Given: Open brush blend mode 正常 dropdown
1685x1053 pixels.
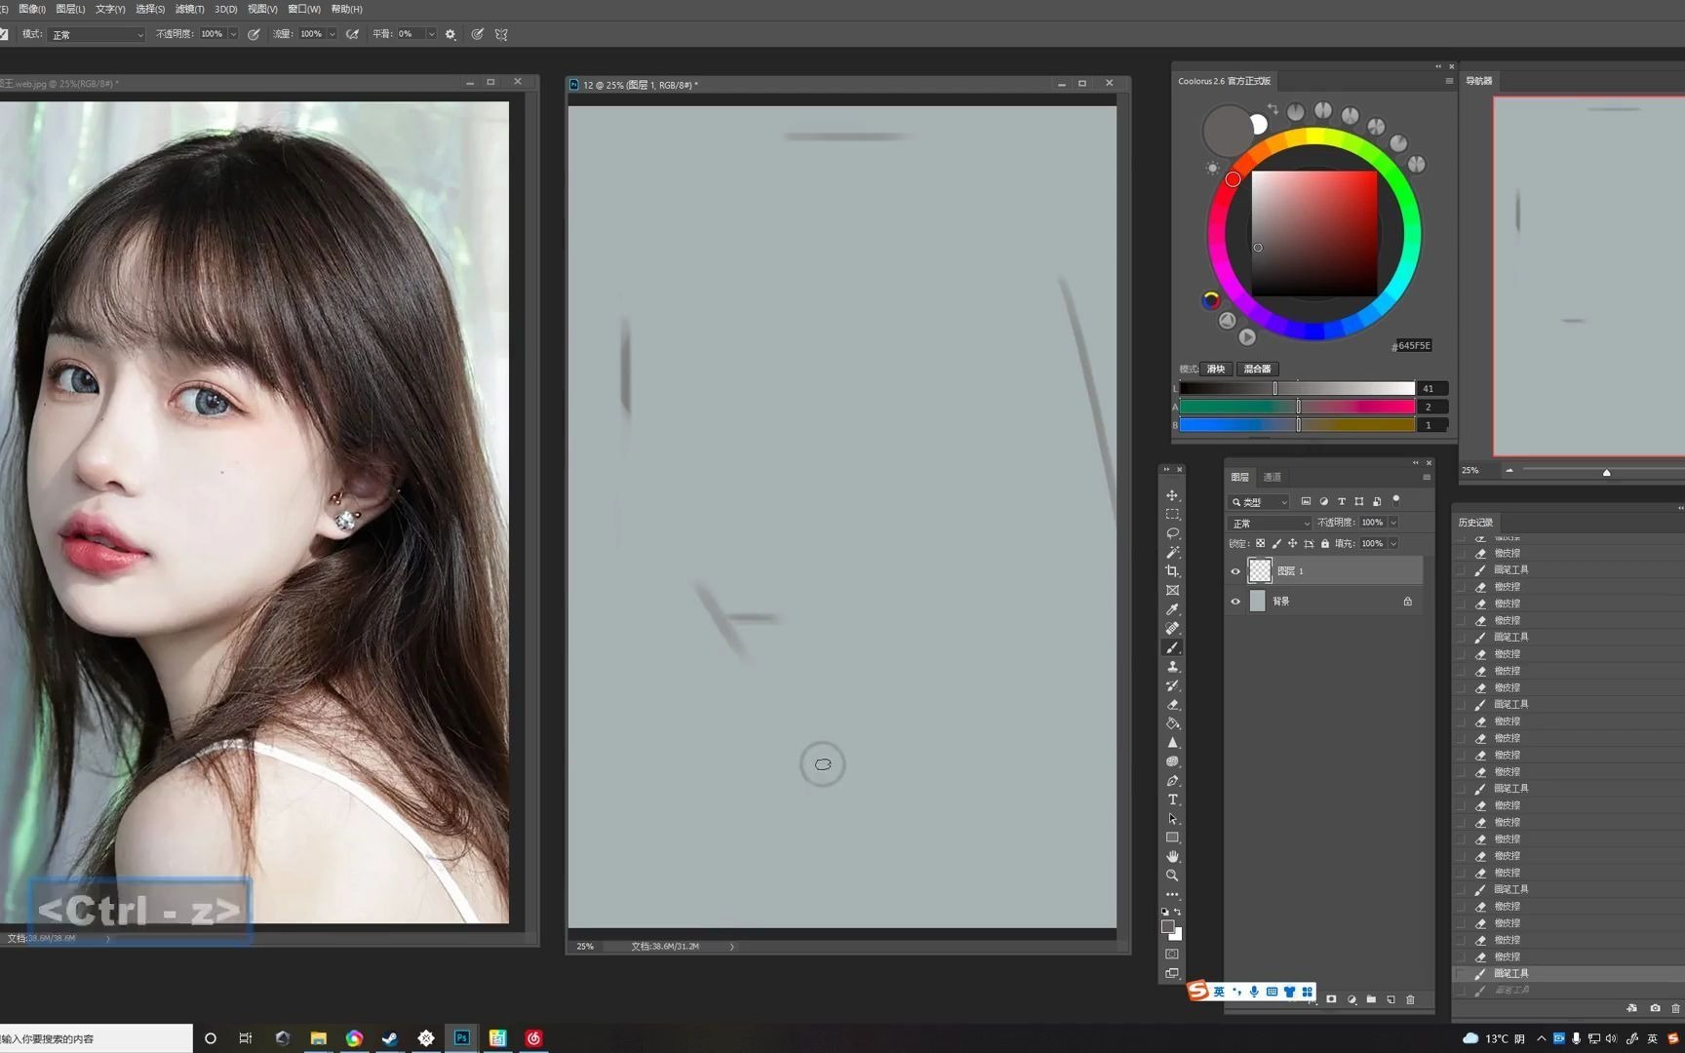Looking at the screenshot, I should (x=96, y=34).
